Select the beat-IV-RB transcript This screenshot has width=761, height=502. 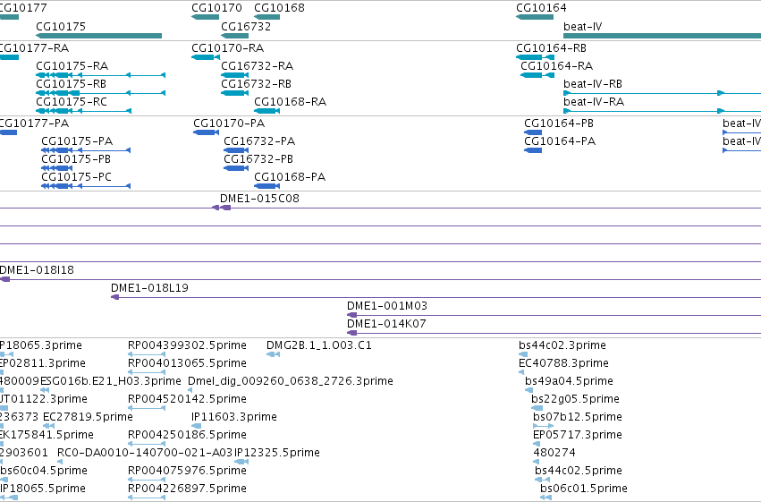(x=662, y=93)
